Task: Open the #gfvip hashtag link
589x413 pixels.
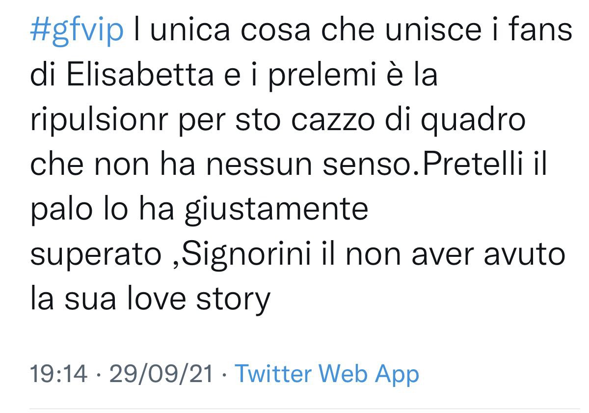Action: pos(77,30)
